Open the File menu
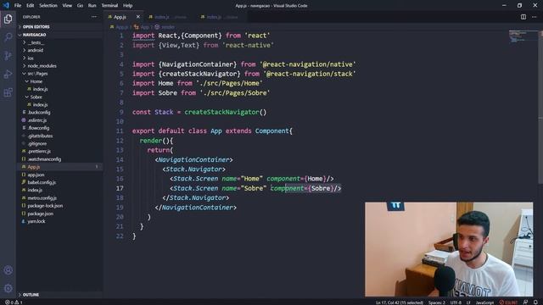Image resolution: width=543 pixels, height=305 pixels. [x=18, y=6]
